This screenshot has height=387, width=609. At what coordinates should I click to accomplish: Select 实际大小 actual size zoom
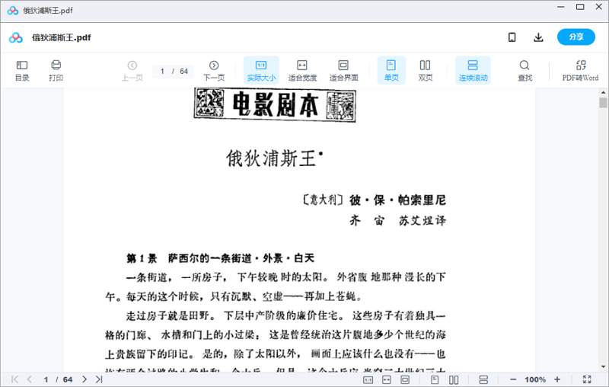[x=261, y=70]
